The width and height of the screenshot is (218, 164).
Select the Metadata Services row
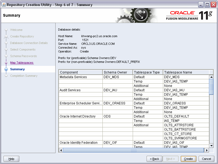click(x=134, y=77)
